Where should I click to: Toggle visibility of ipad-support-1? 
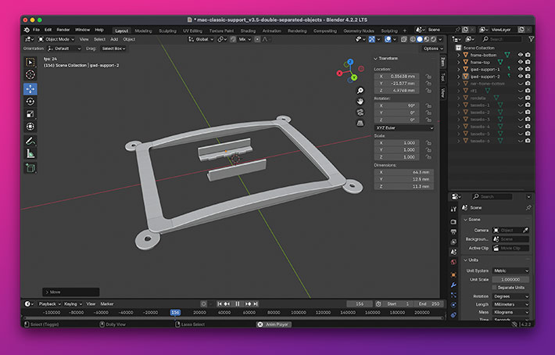pyautogui.click(x=520, y=69)
